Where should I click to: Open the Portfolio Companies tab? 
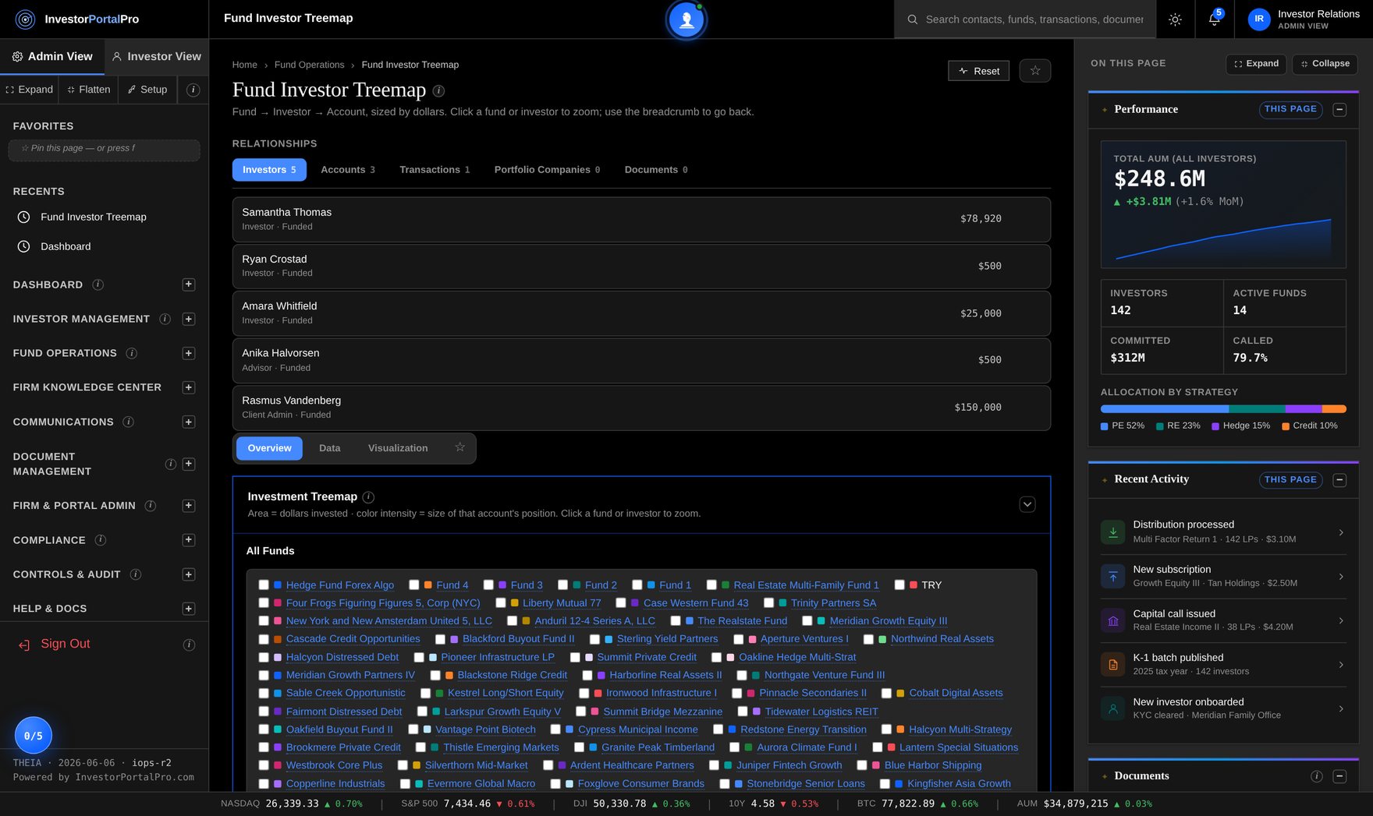tap(547, 170)
